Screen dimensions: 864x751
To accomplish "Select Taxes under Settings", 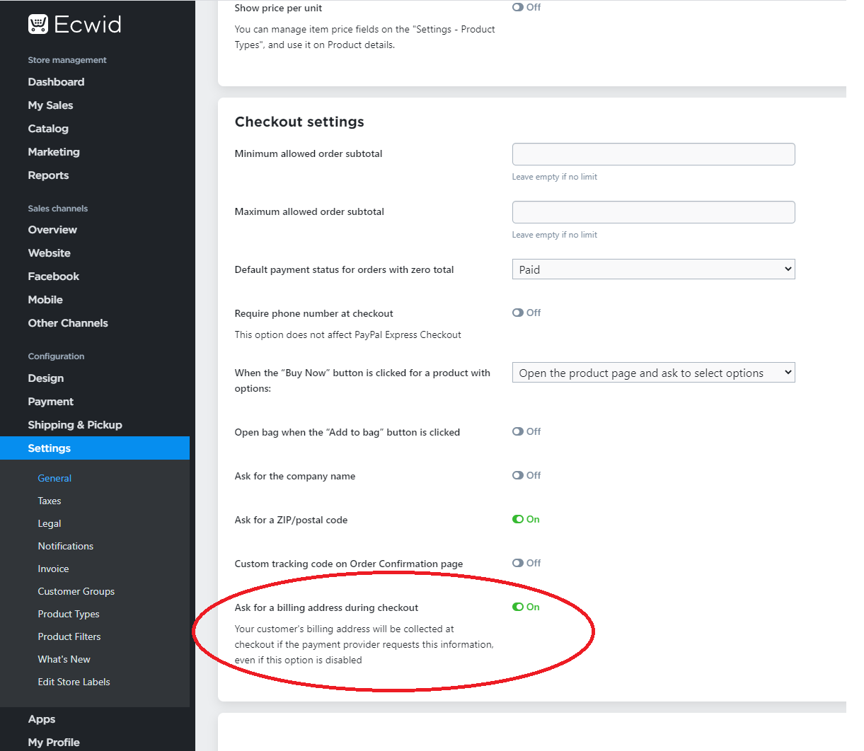I will click(x=50, y=501).
